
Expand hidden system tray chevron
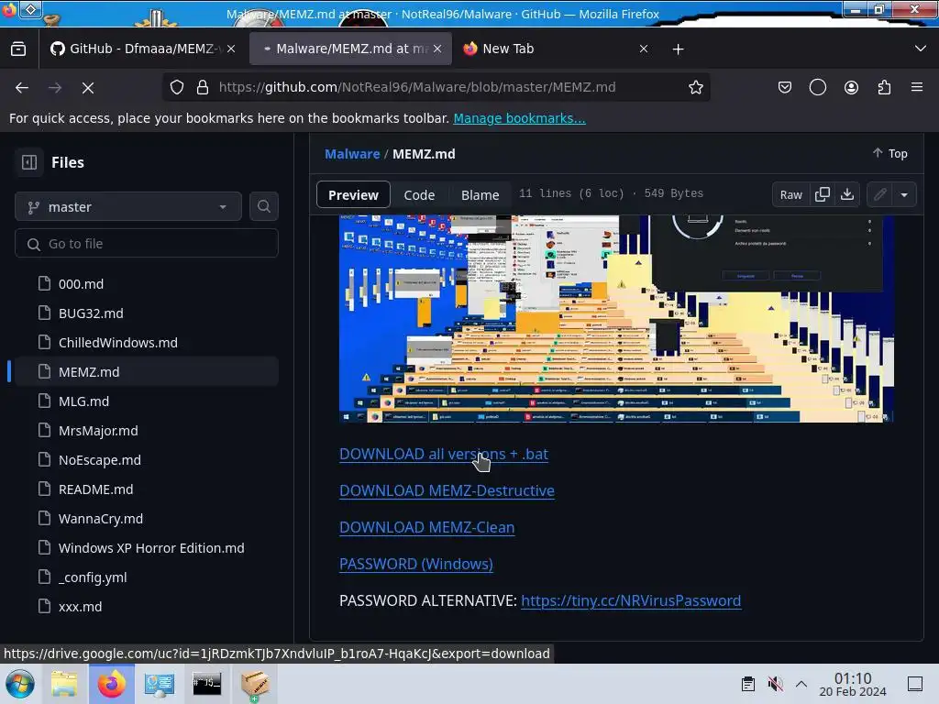[801, 684]
